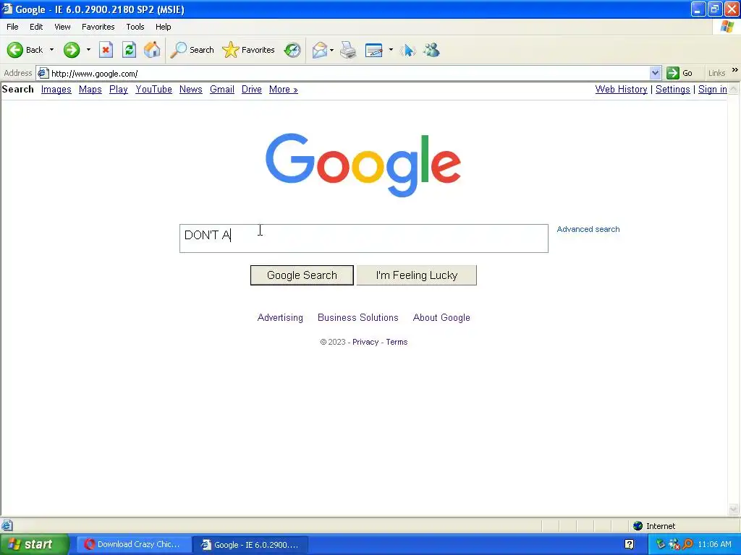
Task: Click the Refresh page icon
Action: coord(129,50)
